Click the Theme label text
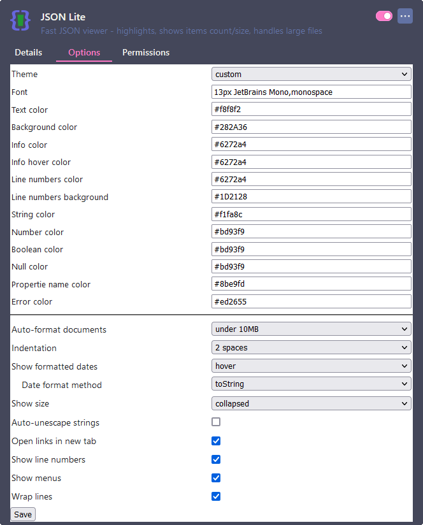The height and width of the screenshot is (525, 423). pyautogui.click(x=24, y=74)
